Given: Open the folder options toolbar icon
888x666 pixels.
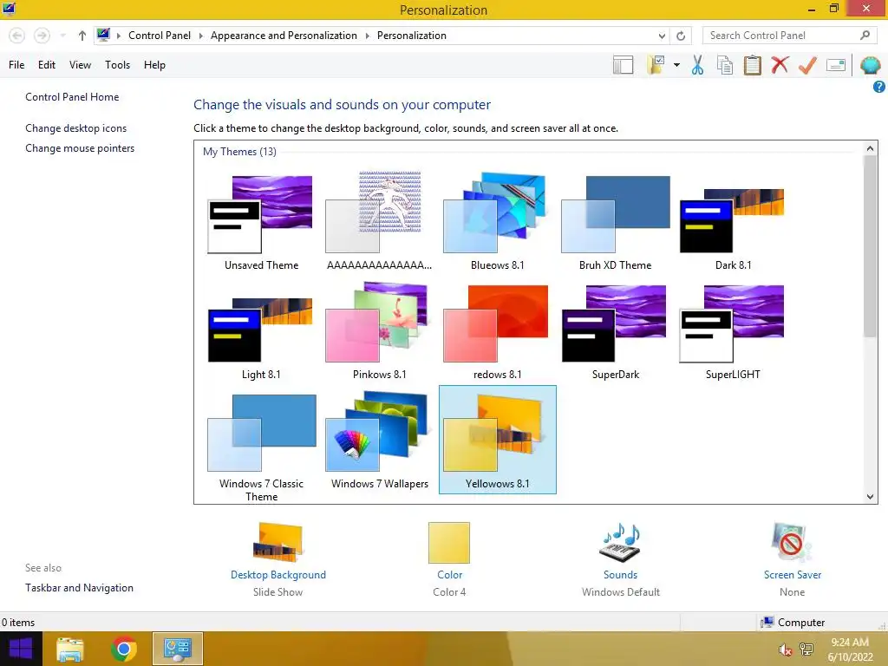Looking at the screenshot, I should pos(656,65).
